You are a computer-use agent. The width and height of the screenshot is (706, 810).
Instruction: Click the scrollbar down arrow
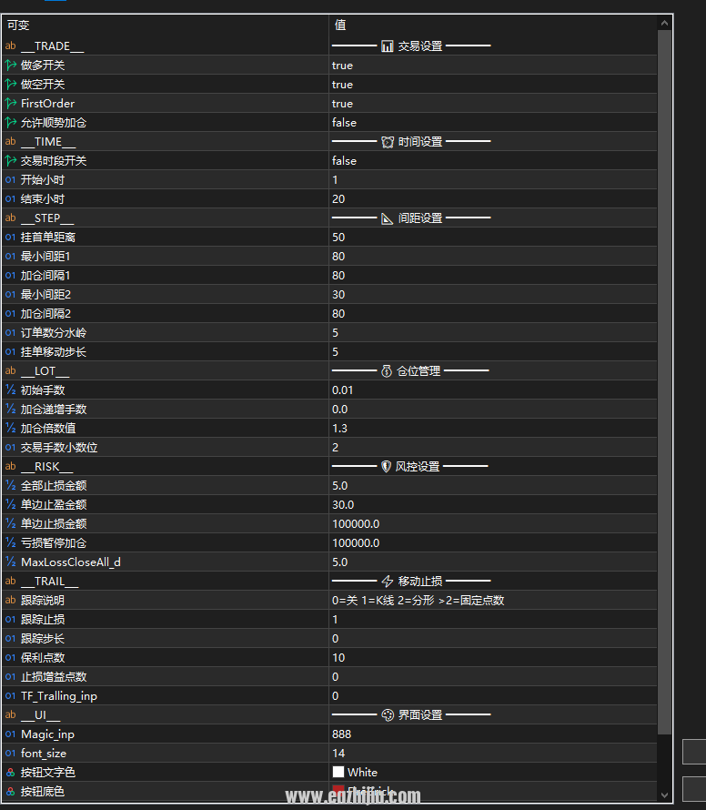tap(665, 795)
